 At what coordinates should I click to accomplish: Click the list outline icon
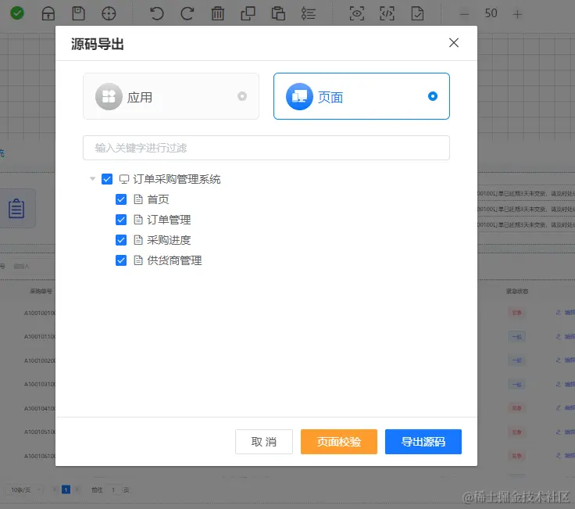tap(308, 13)
